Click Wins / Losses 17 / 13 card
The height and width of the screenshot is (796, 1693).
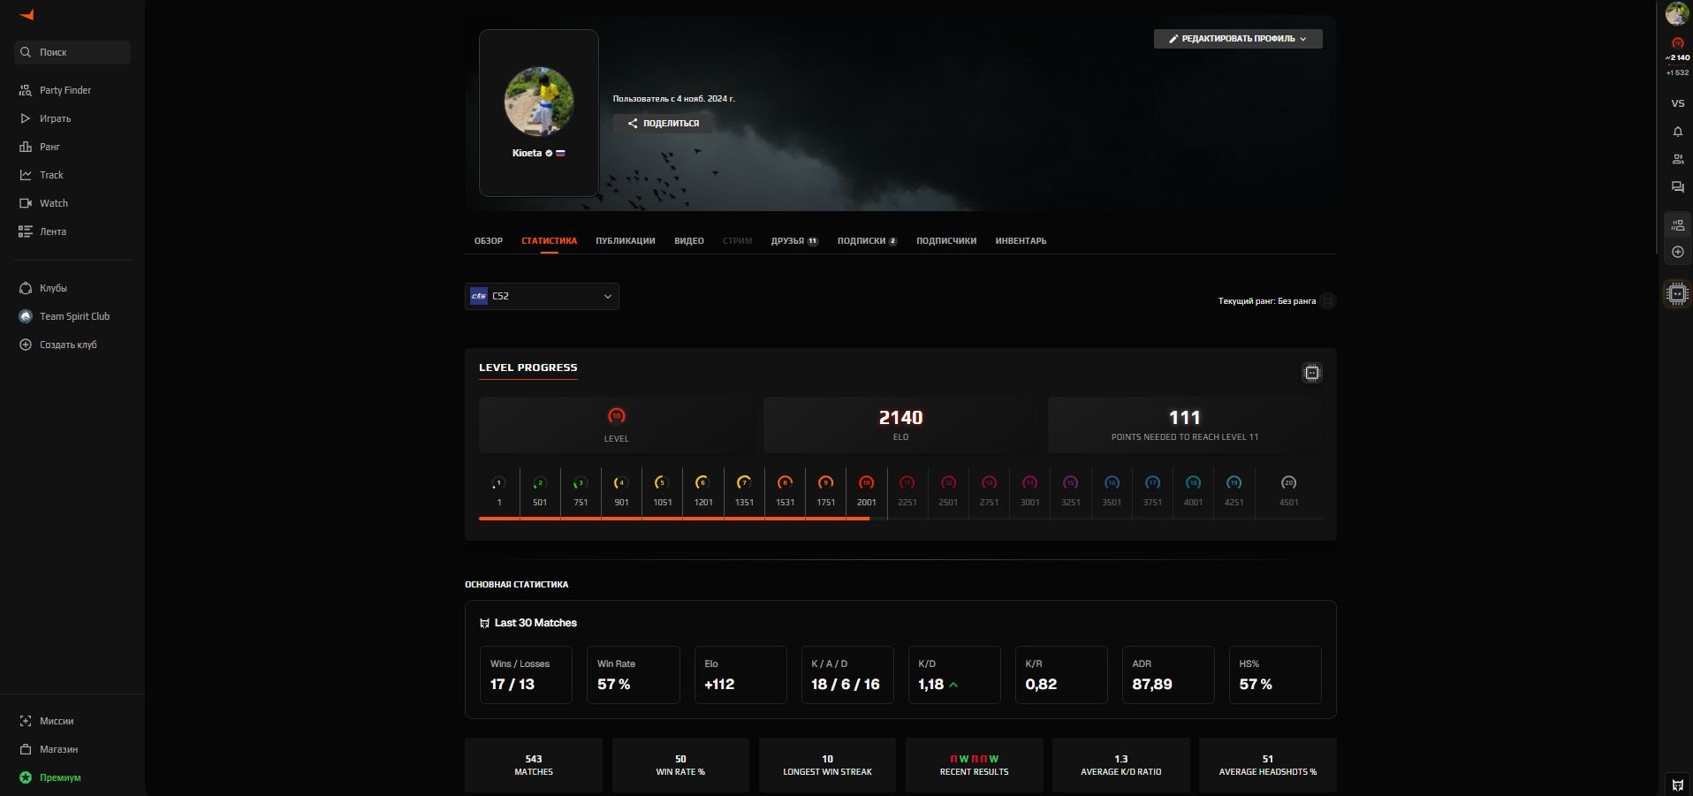click(526, 675)
